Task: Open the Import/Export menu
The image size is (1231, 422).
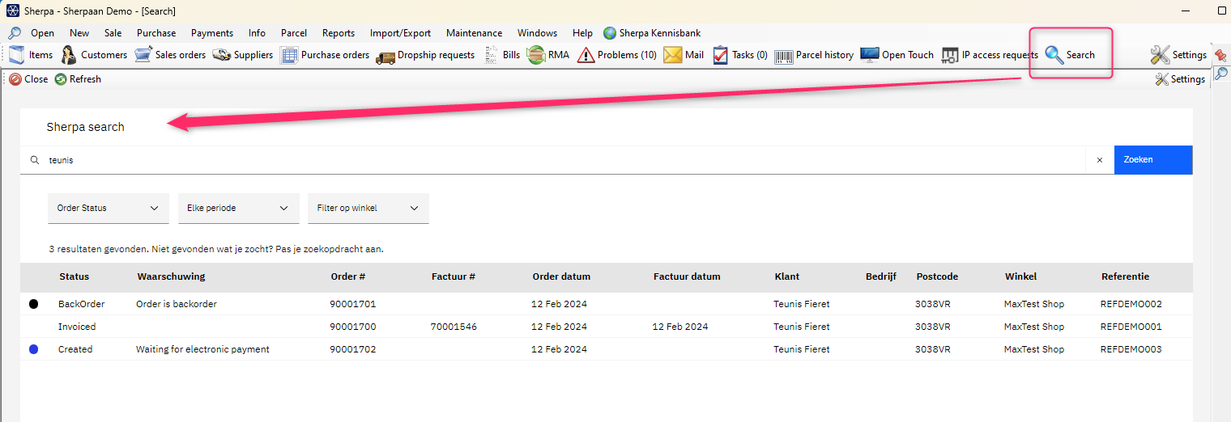Action: (x=400, y=33)
